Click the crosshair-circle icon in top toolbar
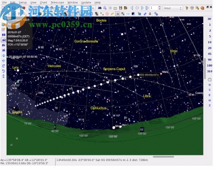 point(192,8)
